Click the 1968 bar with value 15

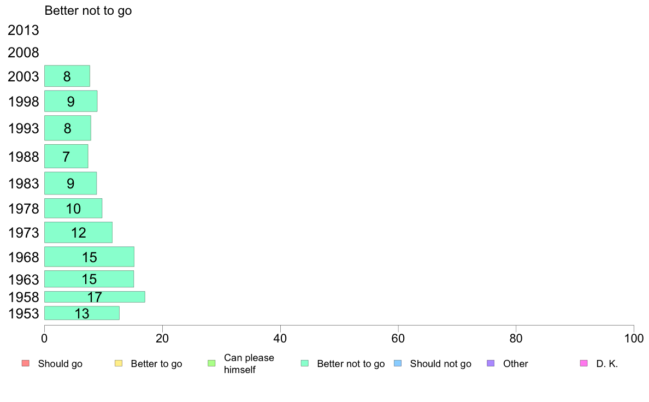[90, 257]
